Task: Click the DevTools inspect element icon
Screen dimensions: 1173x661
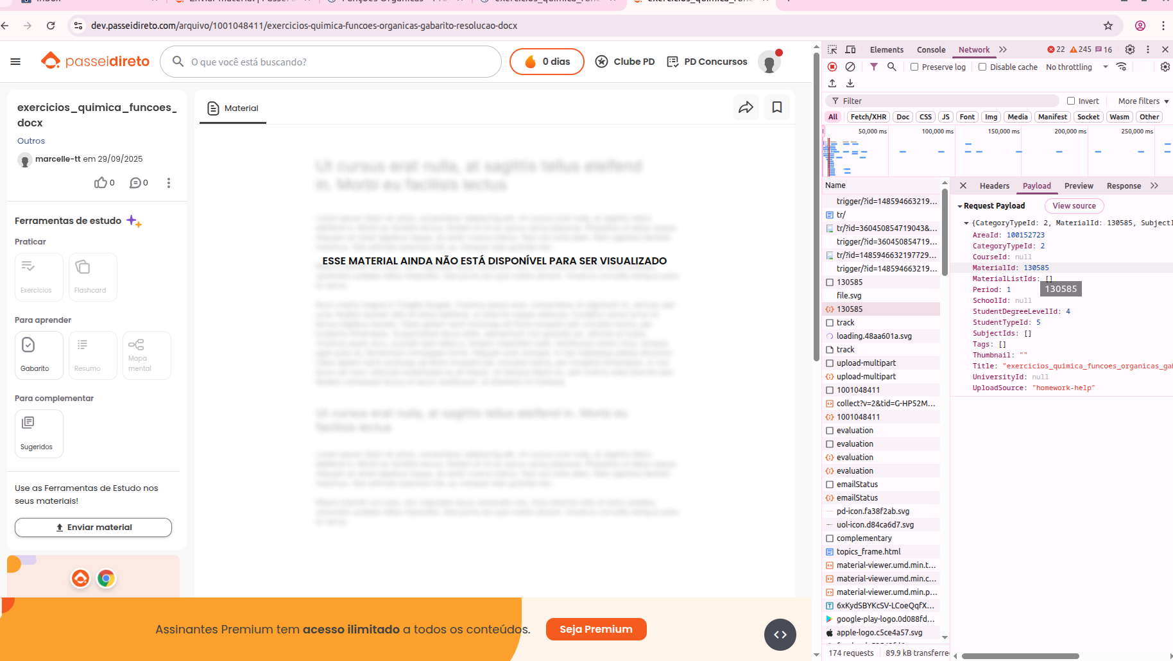Action: [832, 49]
